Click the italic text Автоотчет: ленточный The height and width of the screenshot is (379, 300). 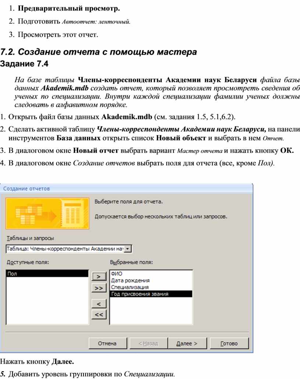coord(96,22)
